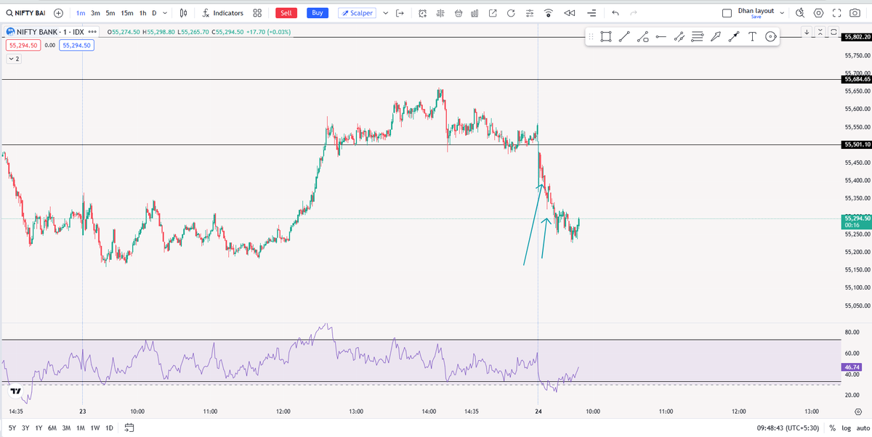Switch to the 1h timeframe
872x437 pixels.
(x=143, y=13)
